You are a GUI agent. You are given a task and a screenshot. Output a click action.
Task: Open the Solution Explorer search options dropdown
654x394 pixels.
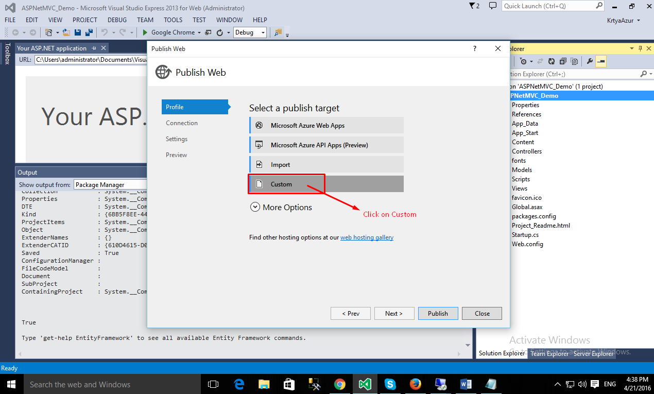[x=650, y=74]
